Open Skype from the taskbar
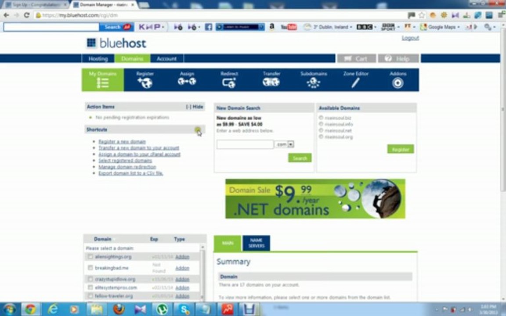This screenshot has height=316, width=506. (x=184, y=309)
